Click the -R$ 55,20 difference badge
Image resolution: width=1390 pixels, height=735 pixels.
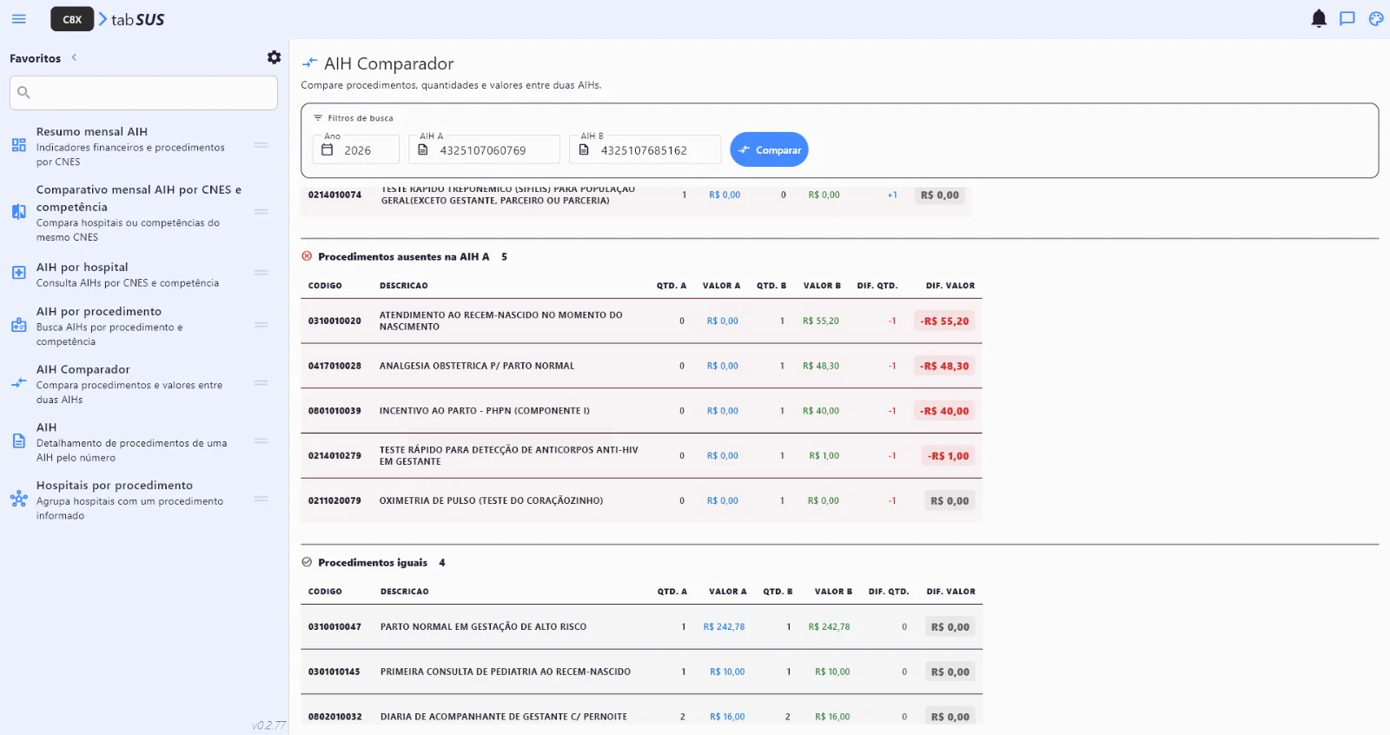click(944, 321)
